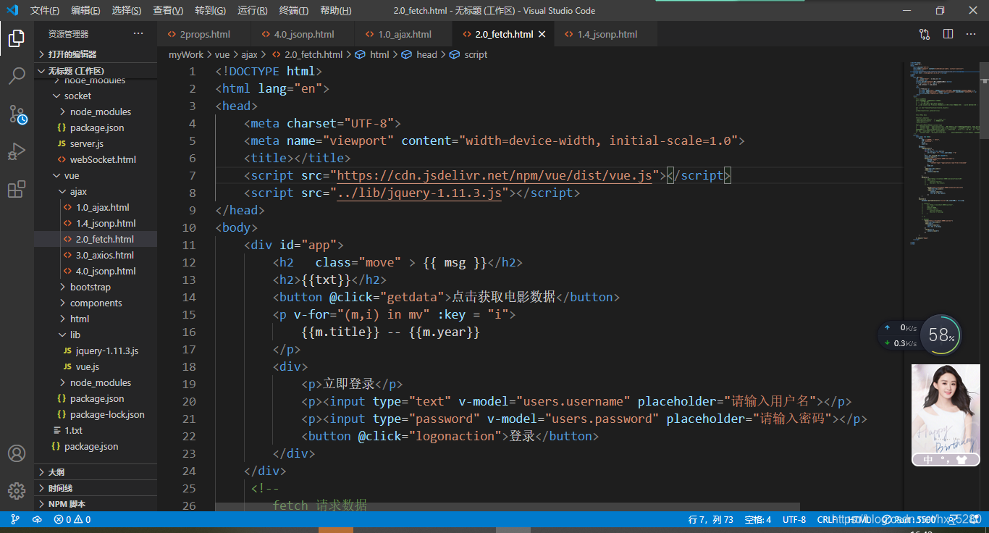The image size is (989, 533).
Task: Open the 查看(V) menu
Action: [168, 11]
